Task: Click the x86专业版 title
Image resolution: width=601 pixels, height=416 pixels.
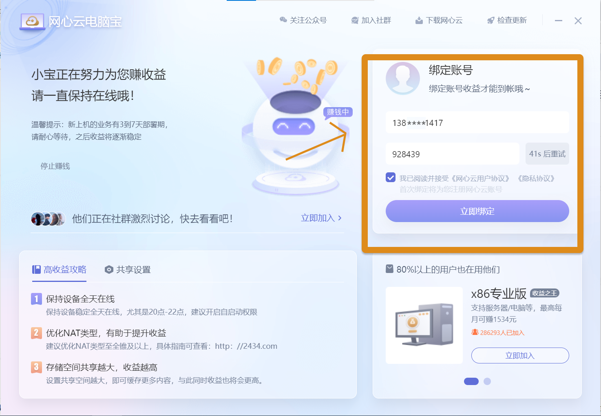Action: (x=499, y=293)
